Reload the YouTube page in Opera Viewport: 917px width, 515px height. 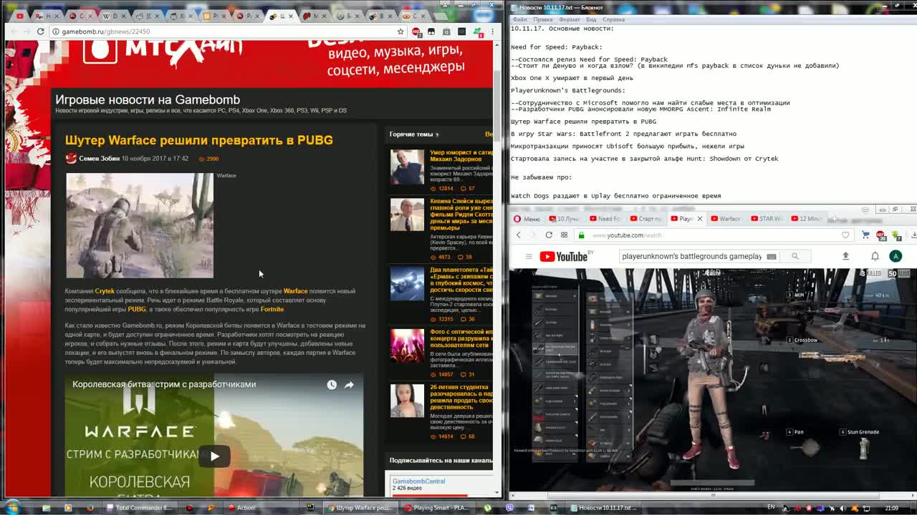[549, 235]
